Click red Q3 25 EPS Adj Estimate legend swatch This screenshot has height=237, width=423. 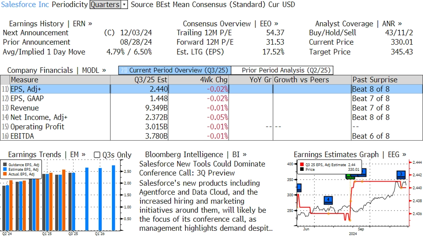pyautogui.click(x=302, y=165)
